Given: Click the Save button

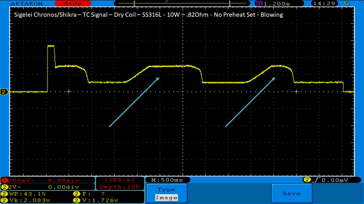Looking at the screenshot, I should tap(291, 193).
